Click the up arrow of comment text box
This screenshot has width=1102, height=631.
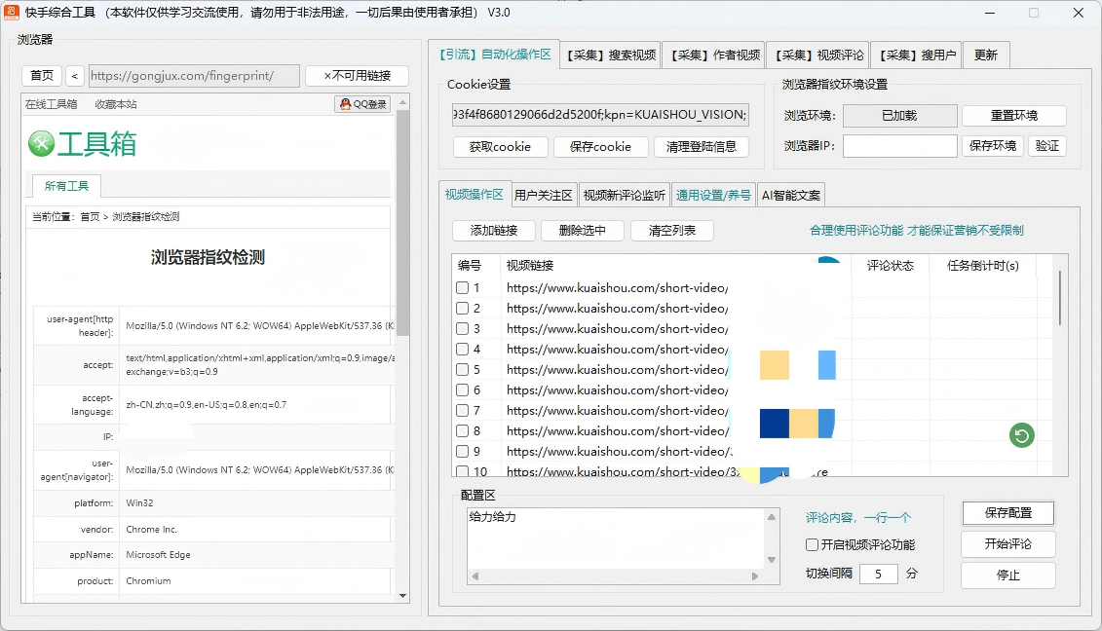pyautogui.click(x=771, y=517)
